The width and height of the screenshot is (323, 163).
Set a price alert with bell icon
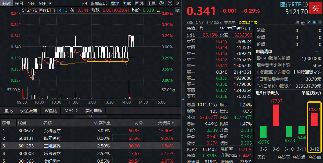tap(314, 23)
